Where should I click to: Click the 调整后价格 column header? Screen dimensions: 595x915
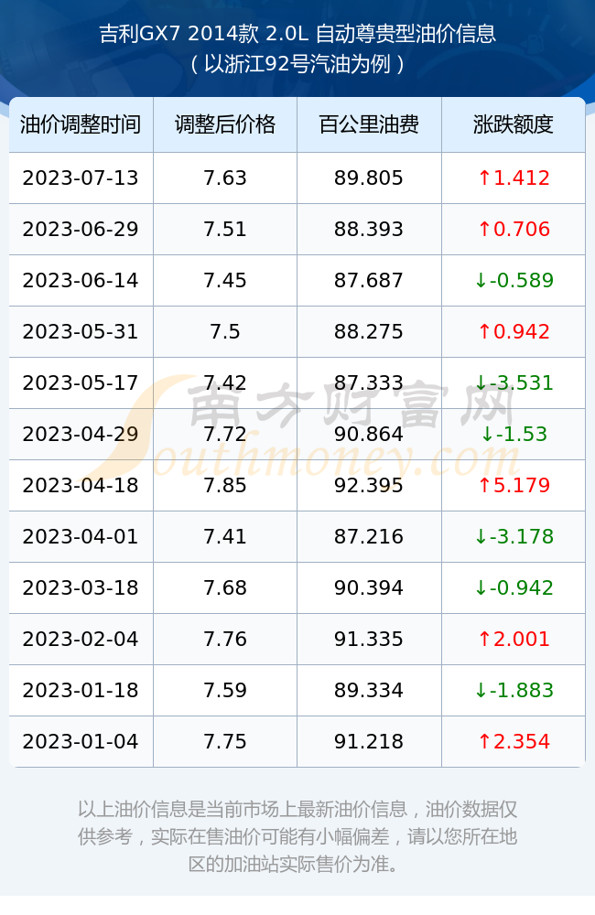click(225, 124)
